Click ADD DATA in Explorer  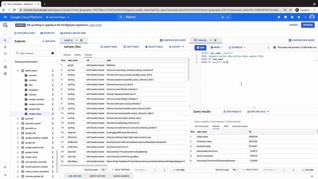click(49, 41)
